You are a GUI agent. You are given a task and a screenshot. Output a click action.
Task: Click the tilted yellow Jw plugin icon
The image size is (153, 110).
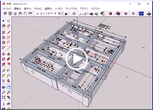pos(118,13)
